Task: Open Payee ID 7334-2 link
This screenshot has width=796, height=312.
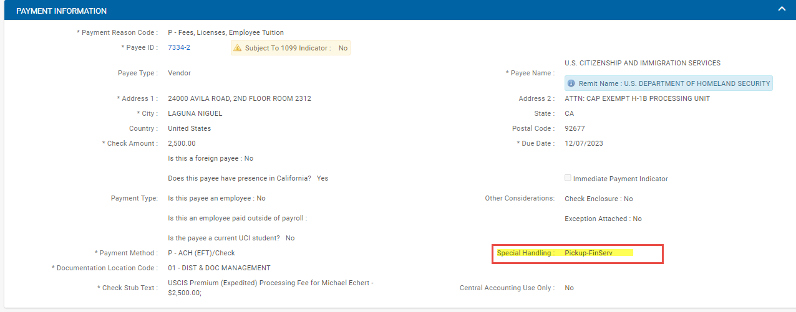Action: [x=179, y=47]
